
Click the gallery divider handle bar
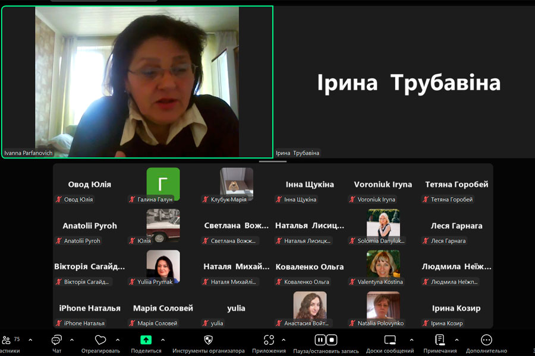[x=273, y=161]
